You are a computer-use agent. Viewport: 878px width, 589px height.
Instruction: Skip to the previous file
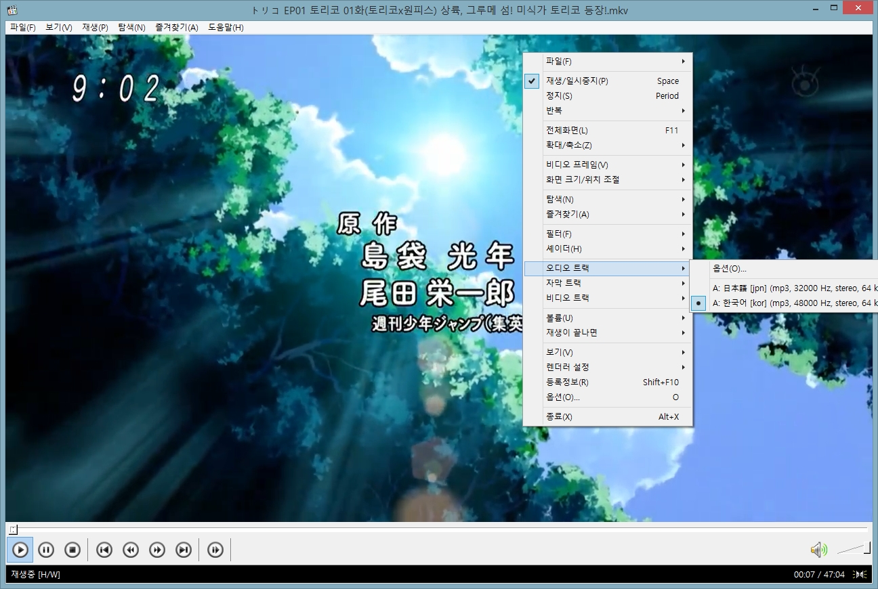click(x=104, y=550)
